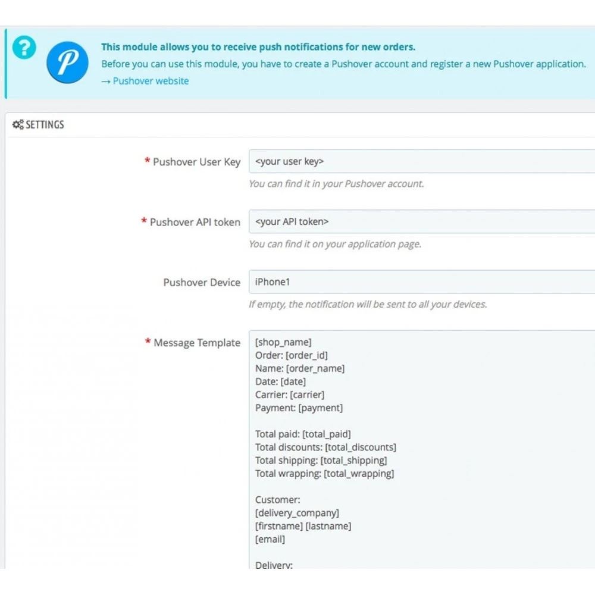
Task: Place cursor on the Customer: template line
Action: pos(277,500)
